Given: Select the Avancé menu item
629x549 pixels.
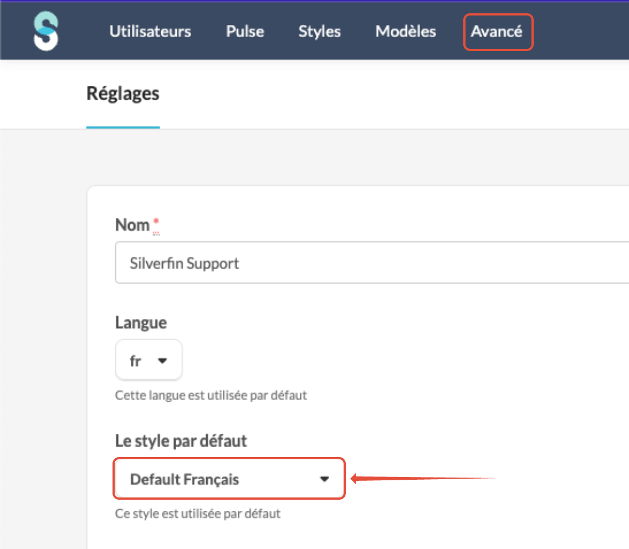Looking at the screenshot, I should (x=497, y=32).
